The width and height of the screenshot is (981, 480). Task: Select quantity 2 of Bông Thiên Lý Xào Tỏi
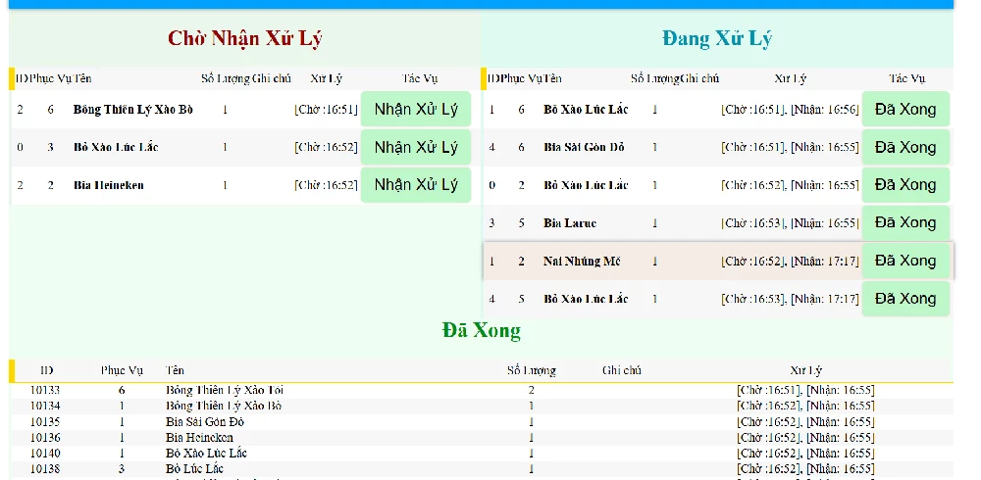coord(531,390)
